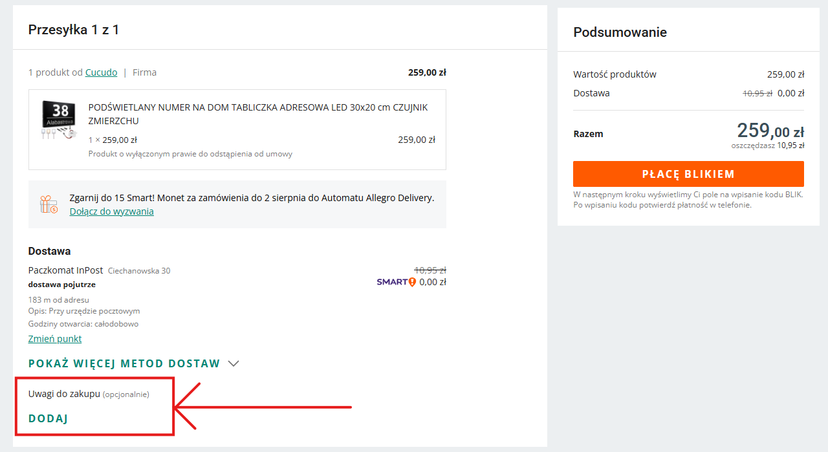
Task: Click the Smart! Monet promotion banner text
Action: pyautogui.click(x=252, y=198)
